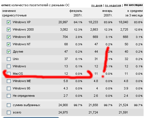Uncheck the Windows 2000 checkbox
147x118 pixels.
coord(9,30)
